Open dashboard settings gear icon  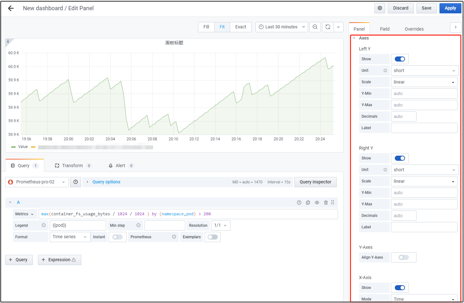pyautogui.click(x=380, y=8)
